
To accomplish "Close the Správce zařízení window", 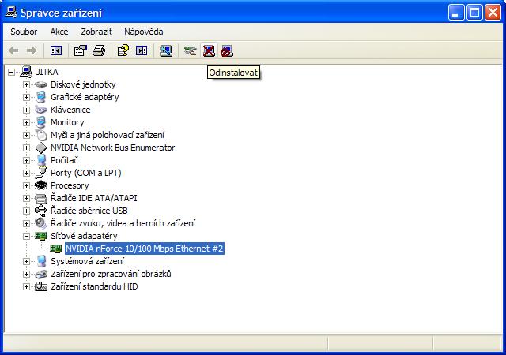I will click(493, 13).
